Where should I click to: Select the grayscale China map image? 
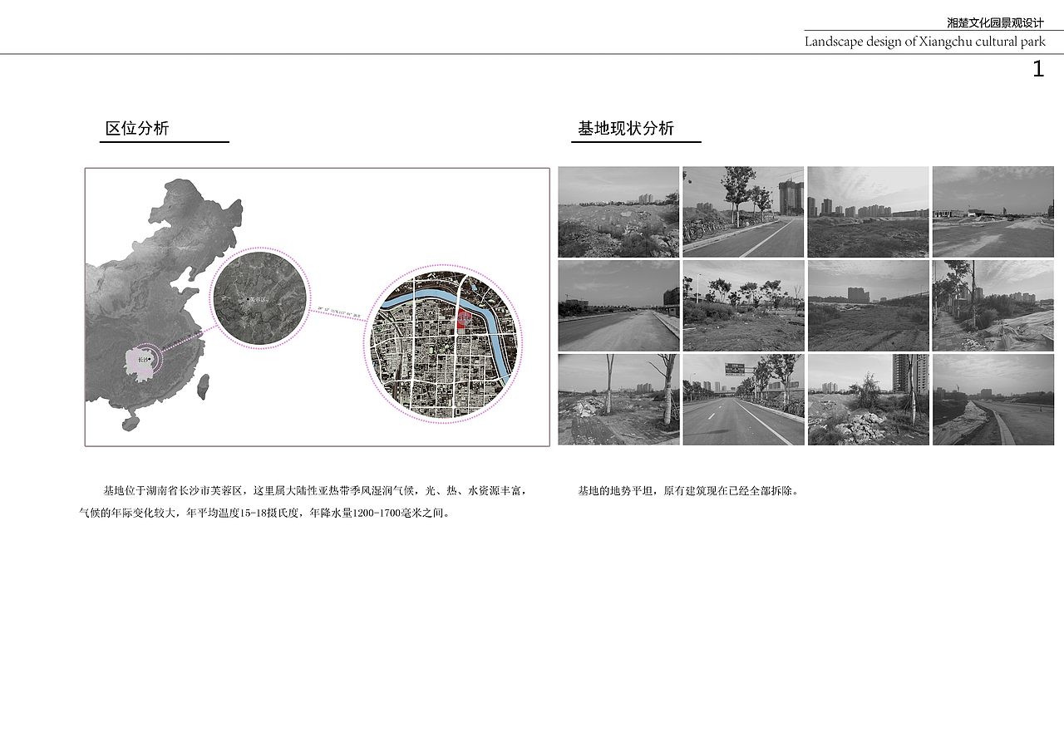pos(164,305)
